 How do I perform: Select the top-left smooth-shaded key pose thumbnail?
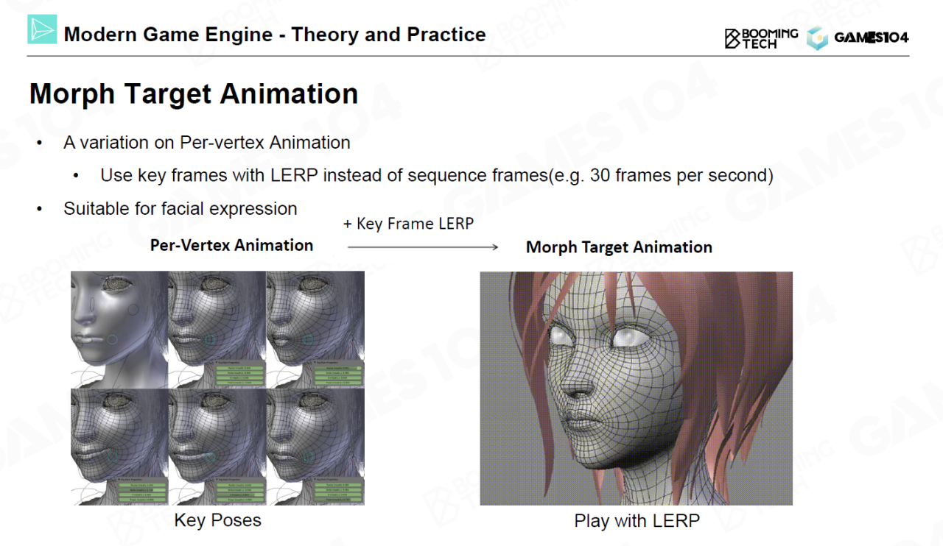point(119,329)
